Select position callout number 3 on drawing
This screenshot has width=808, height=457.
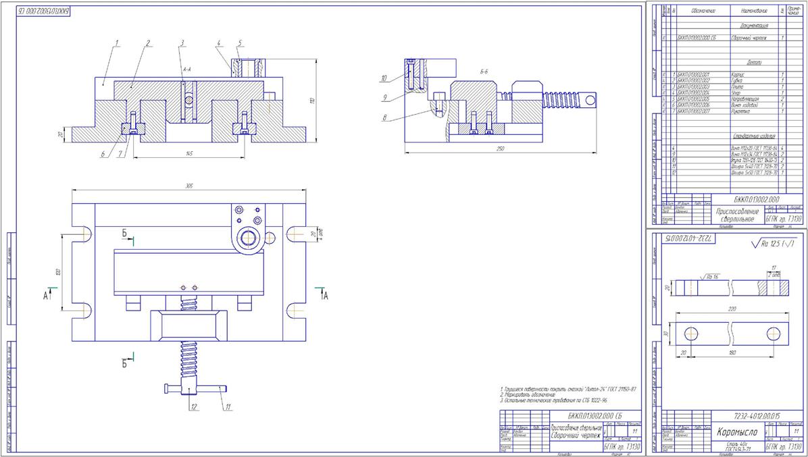pyautogui.click(x=182, y=43)
